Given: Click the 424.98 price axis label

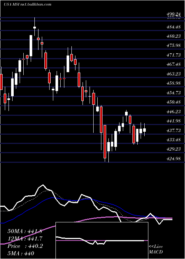Looking at the screenshot, I should pyautogui.click(x=174, y=159).
